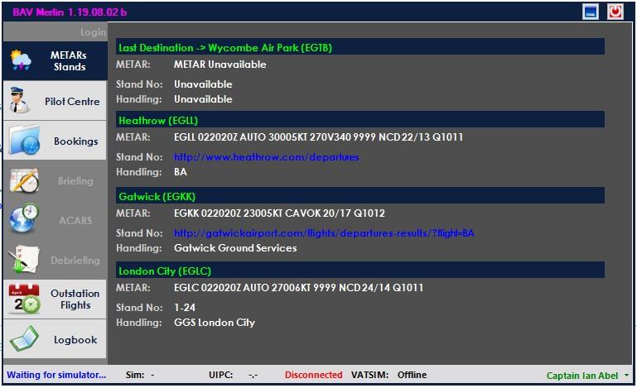This screenshot has width=637, height=388.
Task: Select the ACARS menu item
Action: click(55, 220)
